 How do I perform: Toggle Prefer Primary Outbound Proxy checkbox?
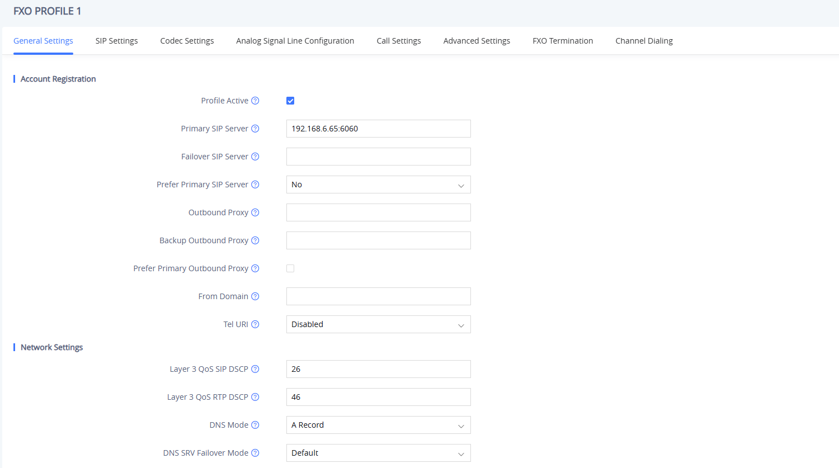(x=290, y=268)
